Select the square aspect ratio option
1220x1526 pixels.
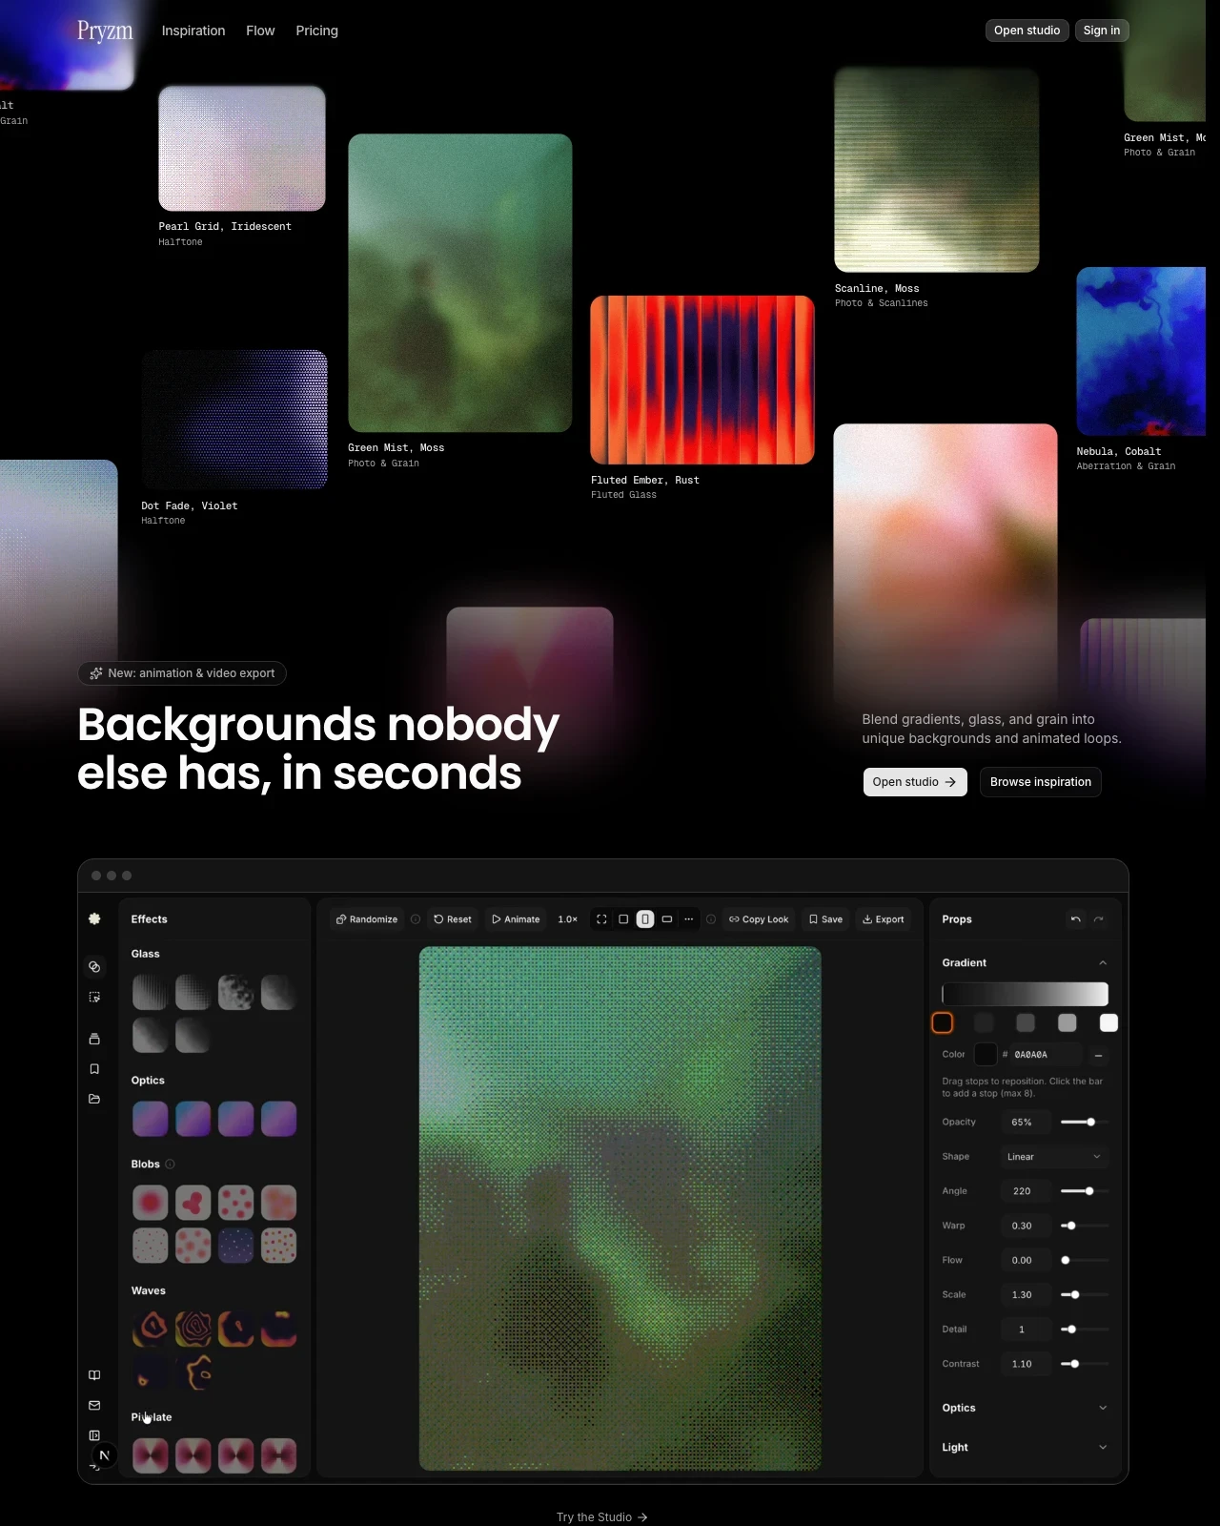point(623,919)
